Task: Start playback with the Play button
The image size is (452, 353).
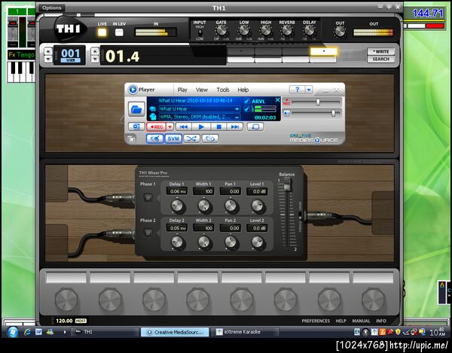Action: point(201,126)
